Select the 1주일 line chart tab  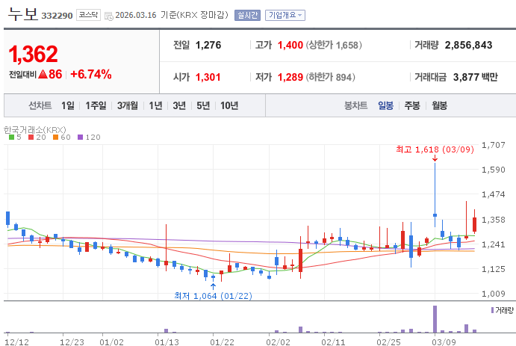coord(96,105)
